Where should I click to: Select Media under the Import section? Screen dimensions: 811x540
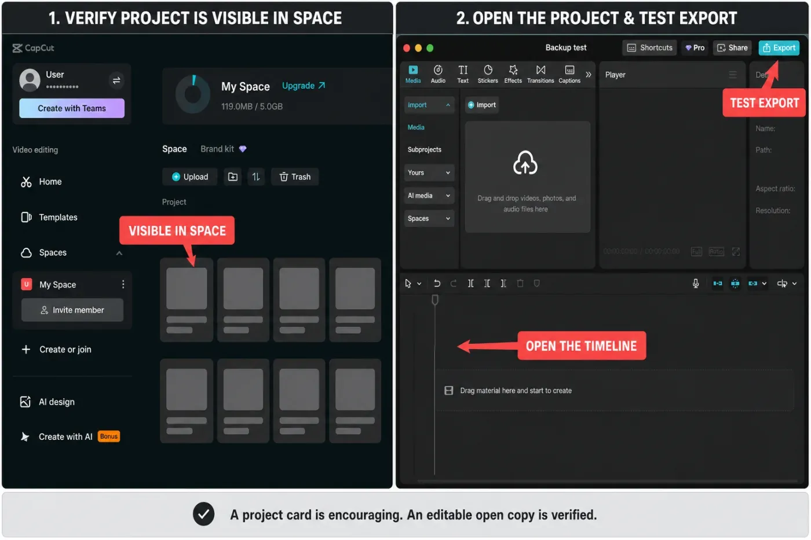[x=416, y=127]
